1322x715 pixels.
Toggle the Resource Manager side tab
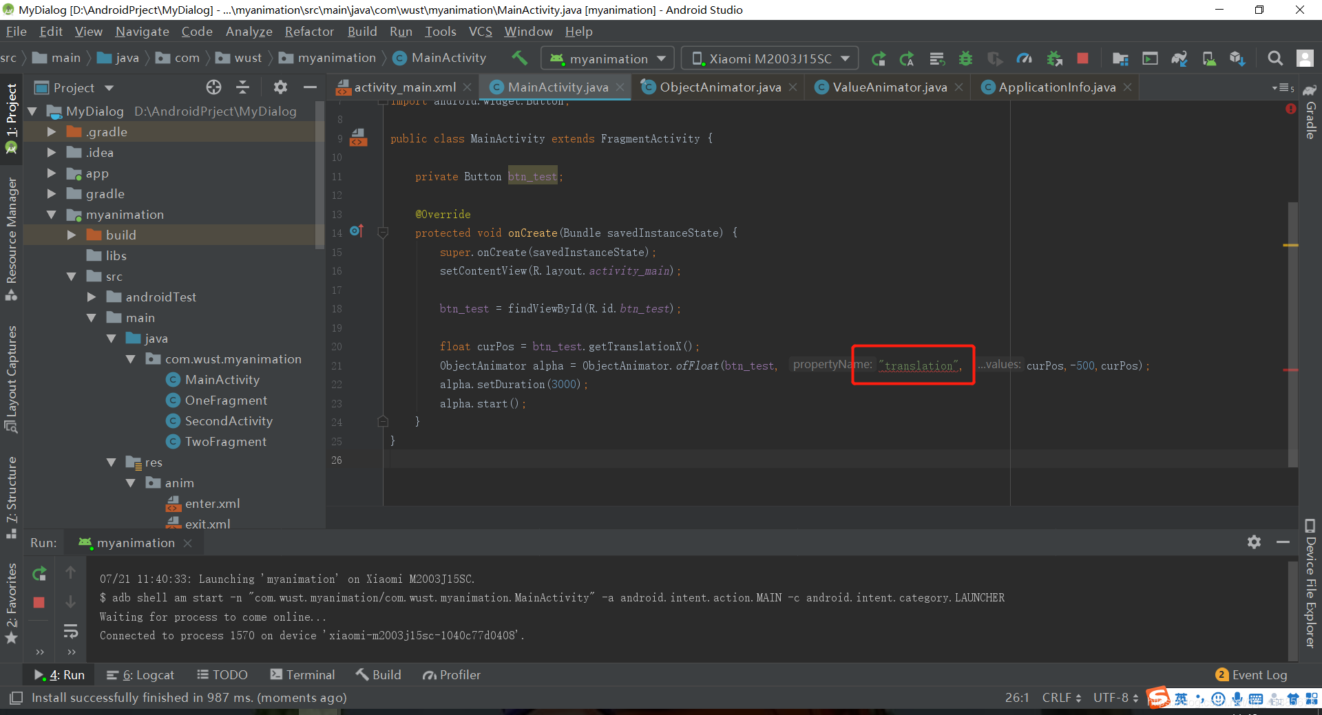tap(11, 239)
